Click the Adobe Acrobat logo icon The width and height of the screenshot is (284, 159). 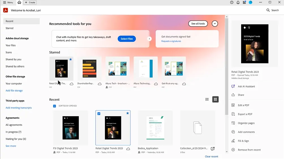click(6, 10)
